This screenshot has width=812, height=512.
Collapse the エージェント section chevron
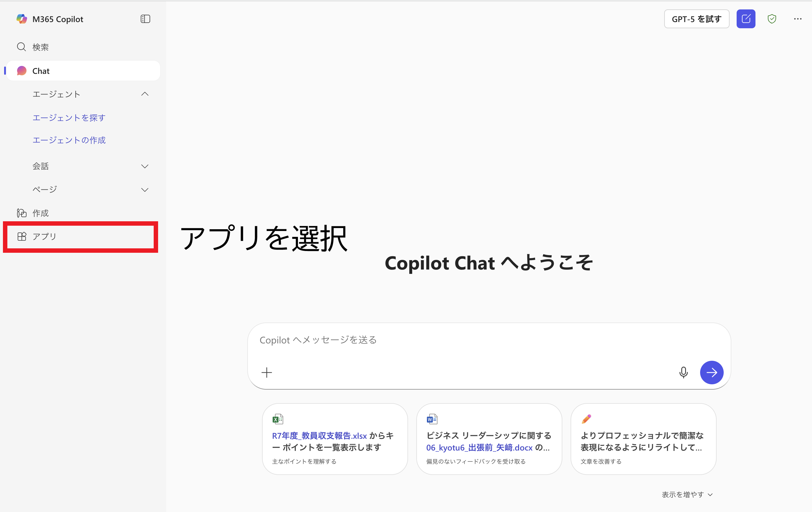pyautogui.click(x=145, y=94)
